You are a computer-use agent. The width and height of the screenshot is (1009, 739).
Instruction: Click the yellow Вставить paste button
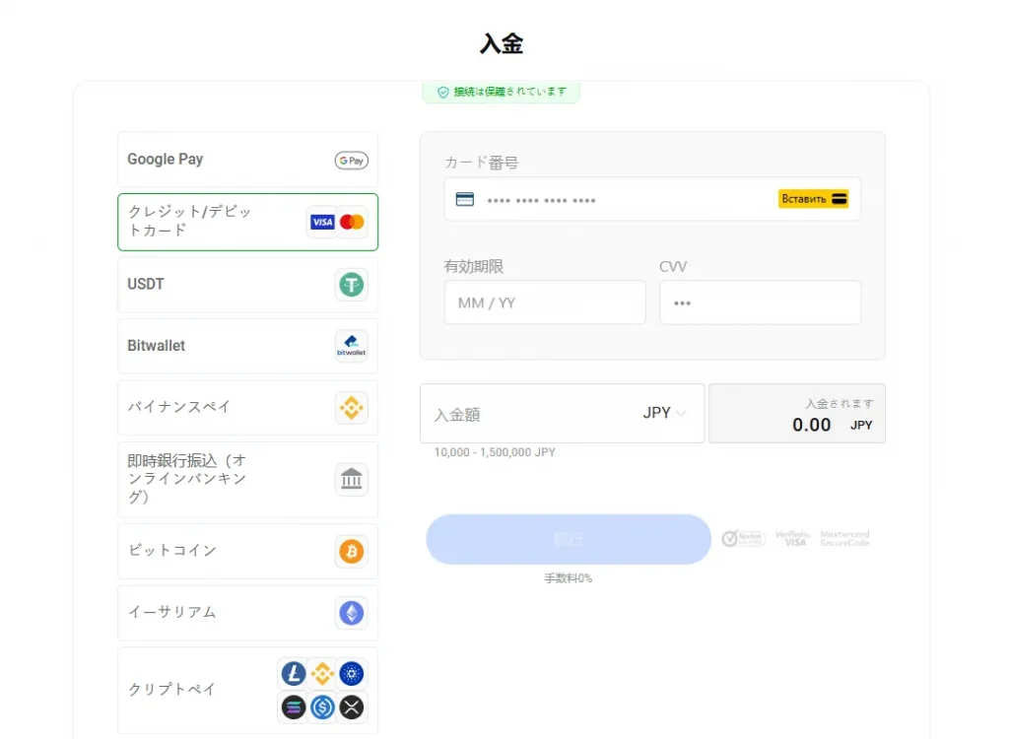813,199
